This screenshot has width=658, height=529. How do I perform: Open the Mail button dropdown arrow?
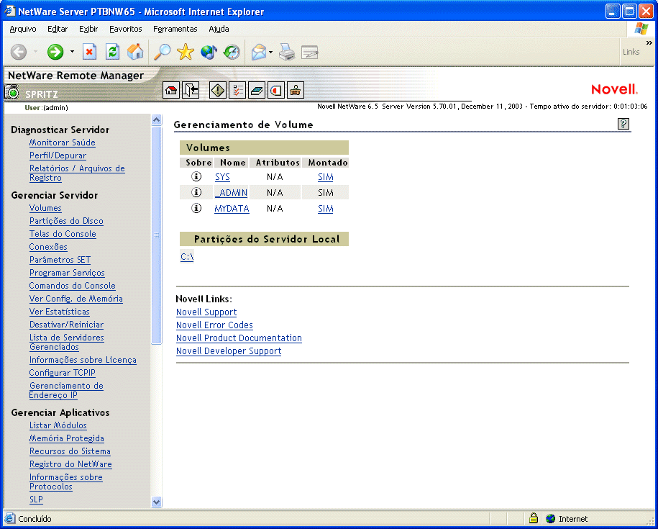270,52
